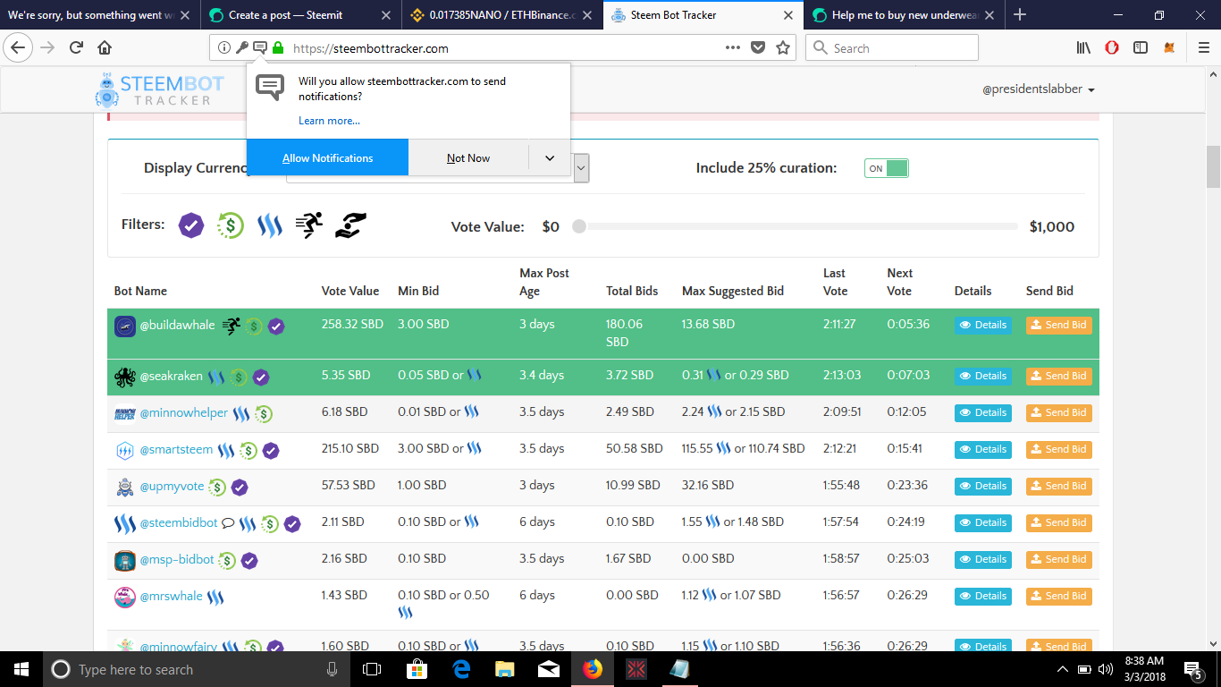Open Microsoft Edge from the taskbar
The width and height of the screenshot is (1221, 687).
461,669
